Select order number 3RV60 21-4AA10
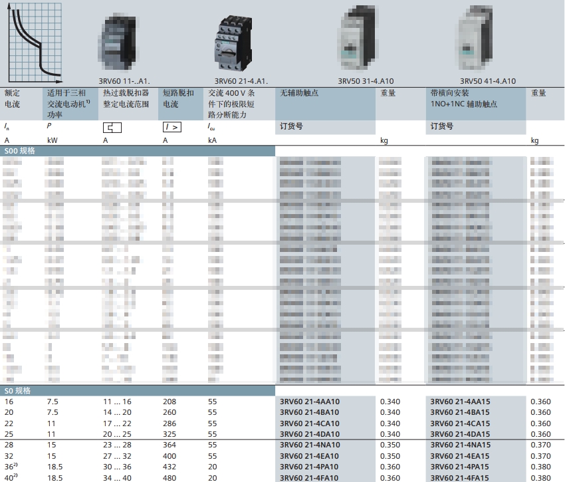This screenshot has width=565, height=482. point(310,402)
